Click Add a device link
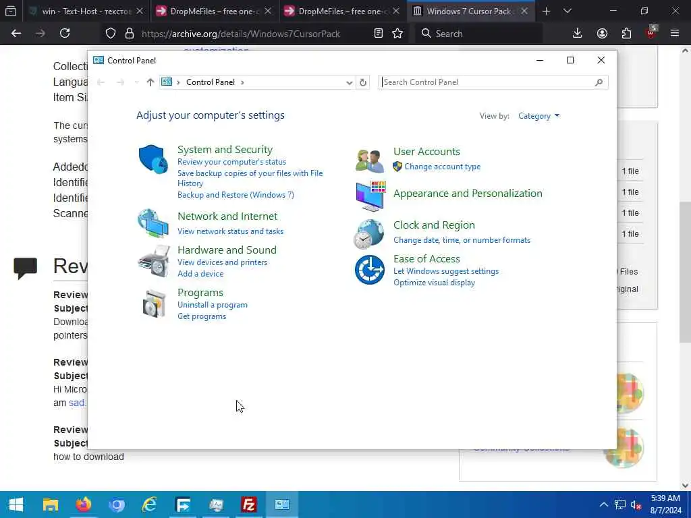The image size is (691, 518). [200, 274]
